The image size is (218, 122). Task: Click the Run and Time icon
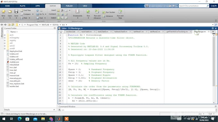(x=120, y=11)
